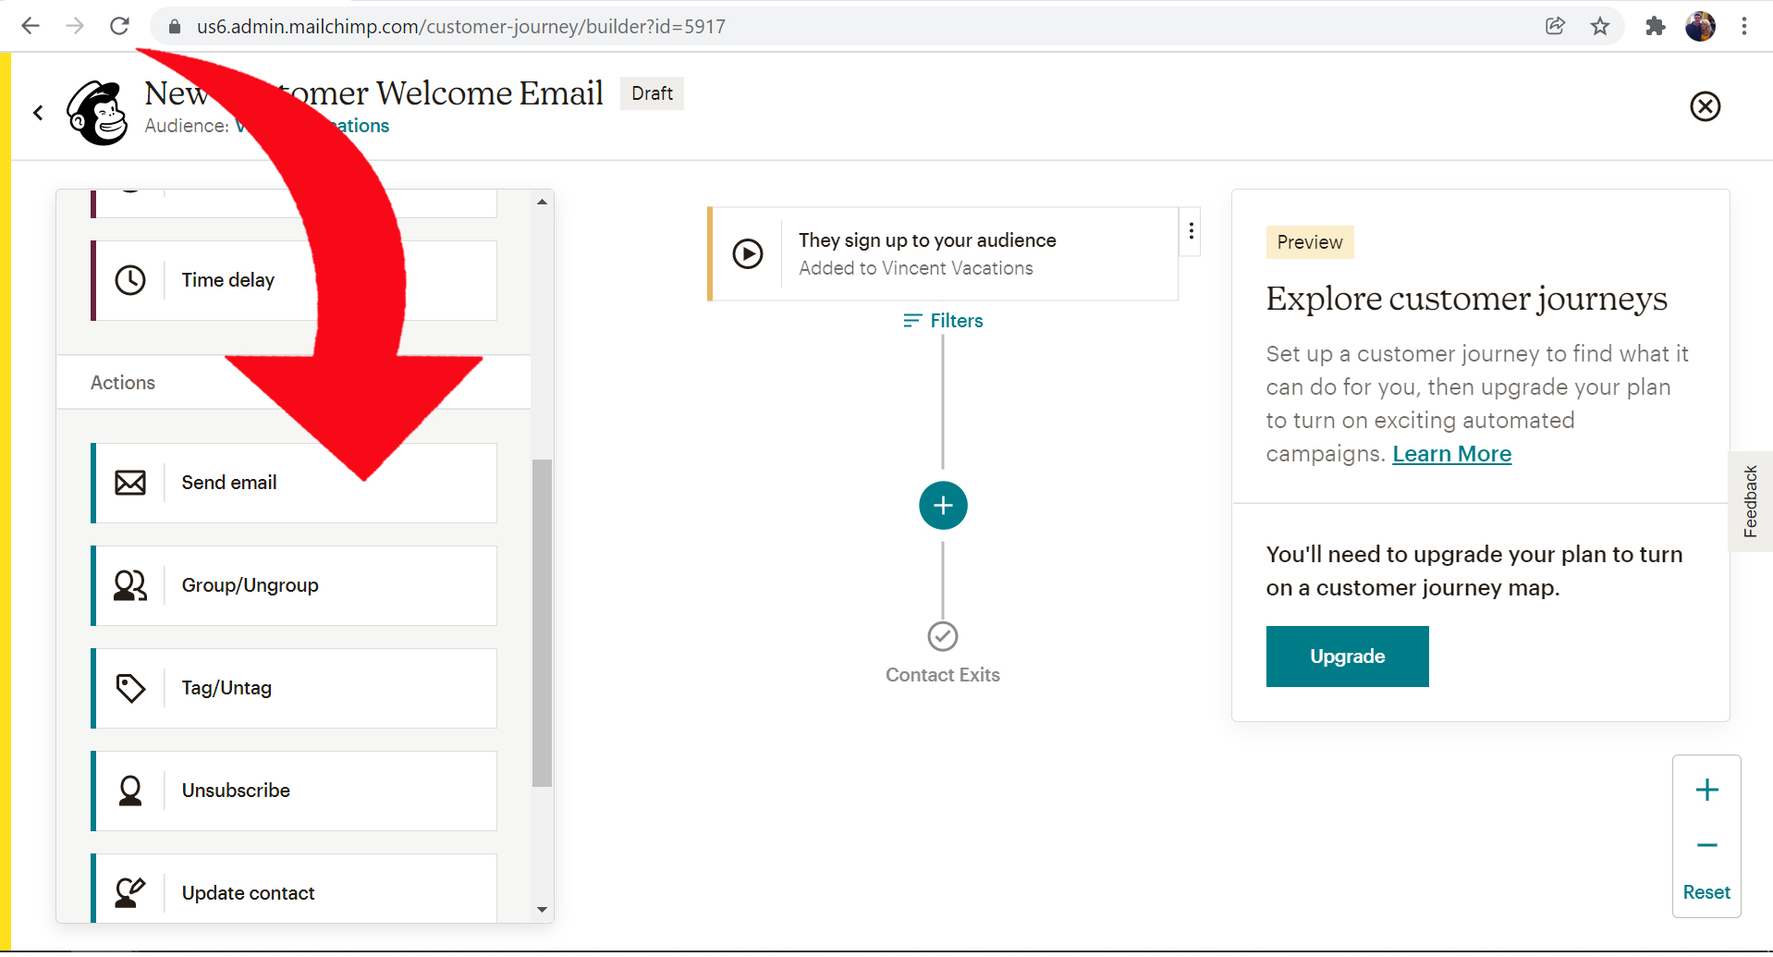The height and width of the screenshot is (957, 1773).
Task: Follow the Learn More link
Action: click(1451, 454)
